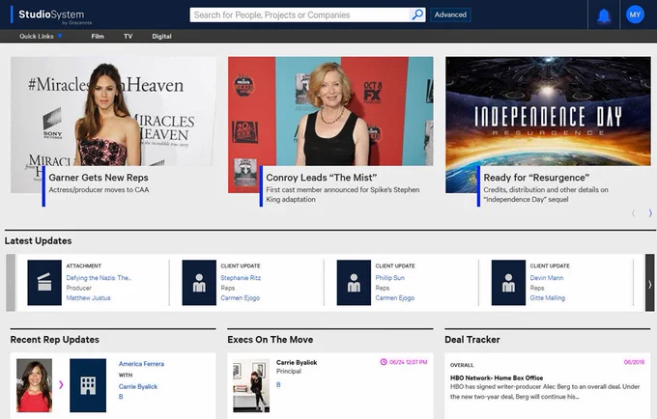Open B company link in Recent Rep Updates

[x=121, y=397]
